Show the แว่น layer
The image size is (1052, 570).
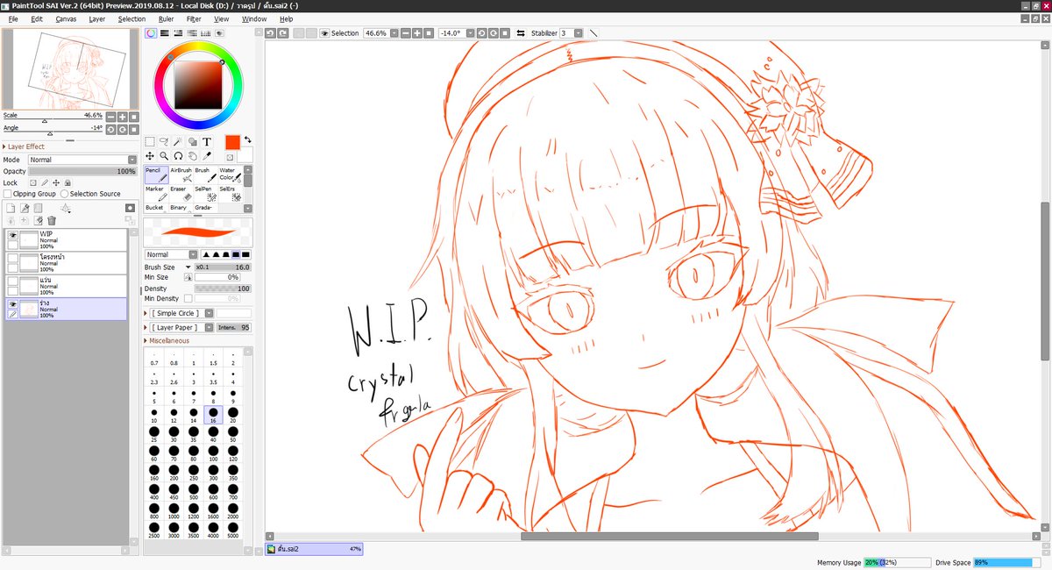13,281
